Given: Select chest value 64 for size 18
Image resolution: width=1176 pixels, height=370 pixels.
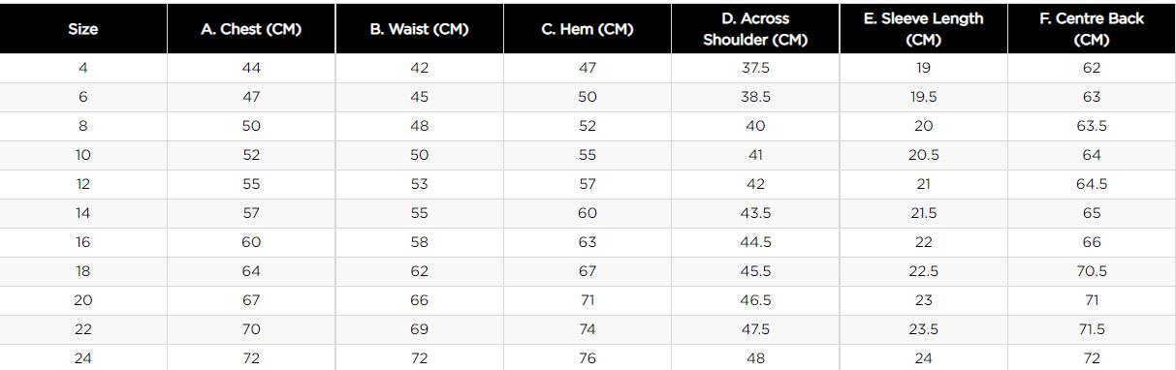Looking at the screenshot, I should pos(251,271).
